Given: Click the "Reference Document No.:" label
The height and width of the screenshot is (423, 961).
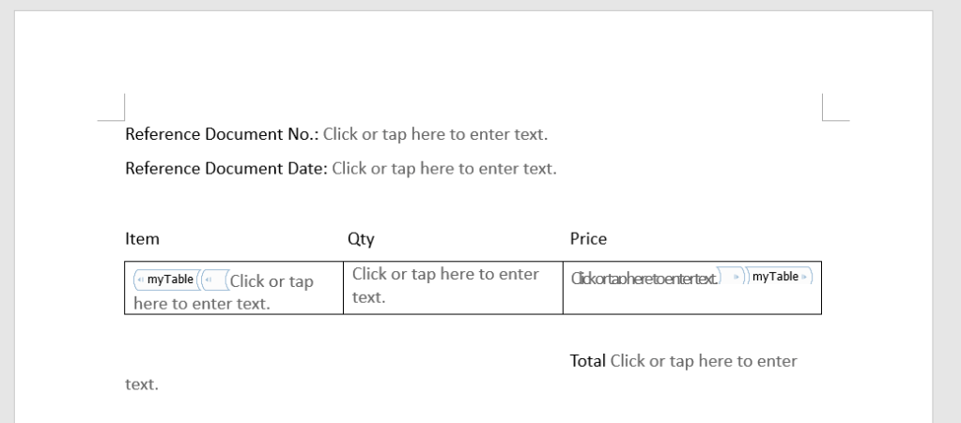Looking at the screenshot, I should (x=223, y=134).
